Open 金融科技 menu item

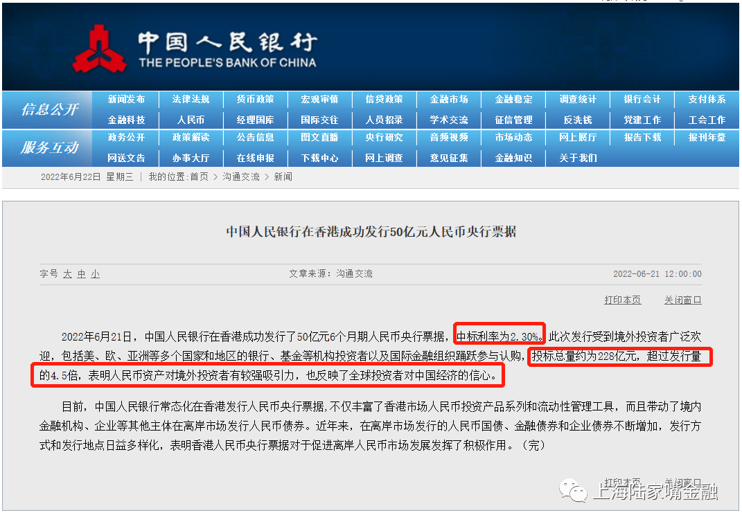pyautogui.click(x=126, y=120)
